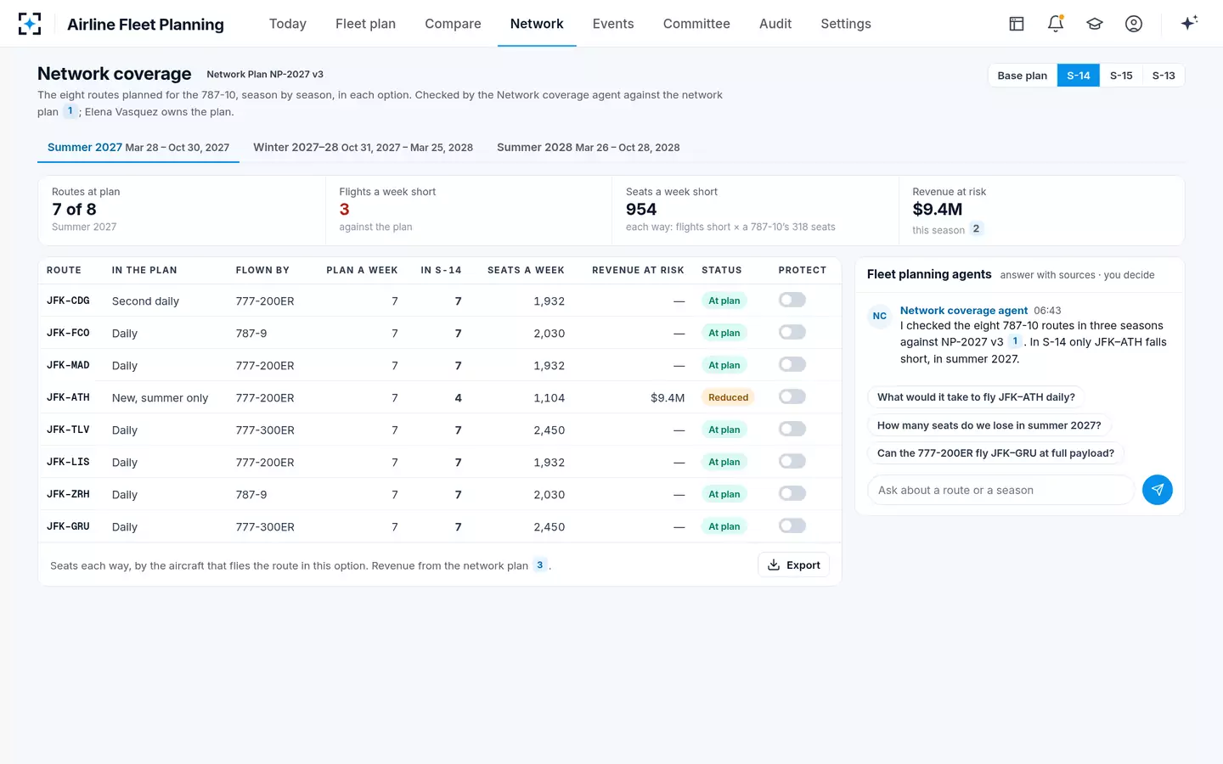Click the Airline Fleet Planning logo icon
Image resolution: width=1223 pixels, height=764 pixels.
[x=30, y=24]
